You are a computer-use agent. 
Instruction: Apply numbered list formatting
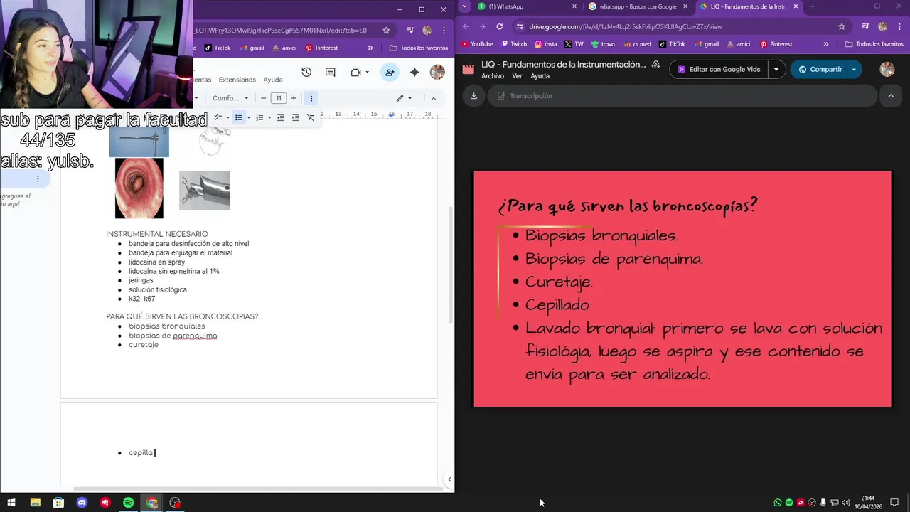tap(259, 117)
